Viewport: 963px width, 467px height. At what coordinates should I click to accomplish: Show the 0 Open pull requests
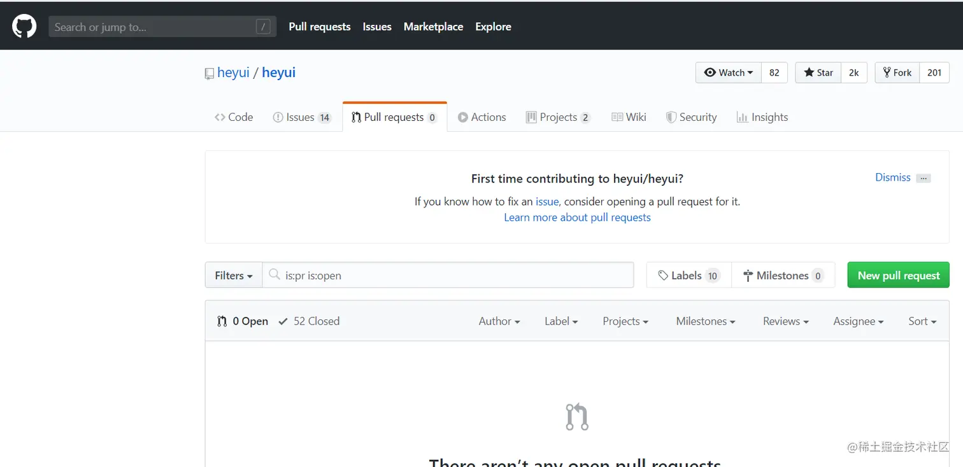coord(243,321)
